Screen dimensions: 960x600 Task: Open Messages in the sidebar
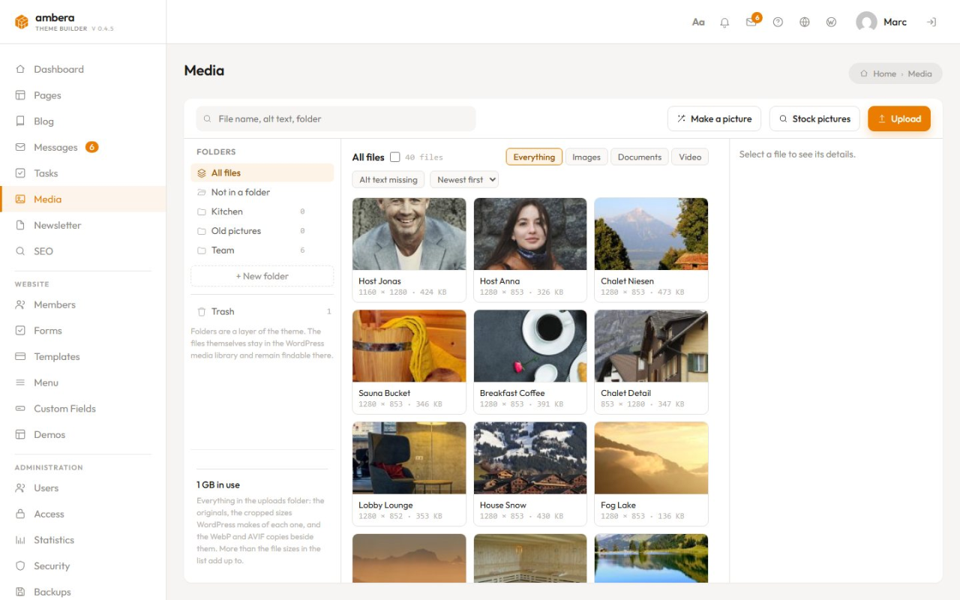[x=82, y=147]
